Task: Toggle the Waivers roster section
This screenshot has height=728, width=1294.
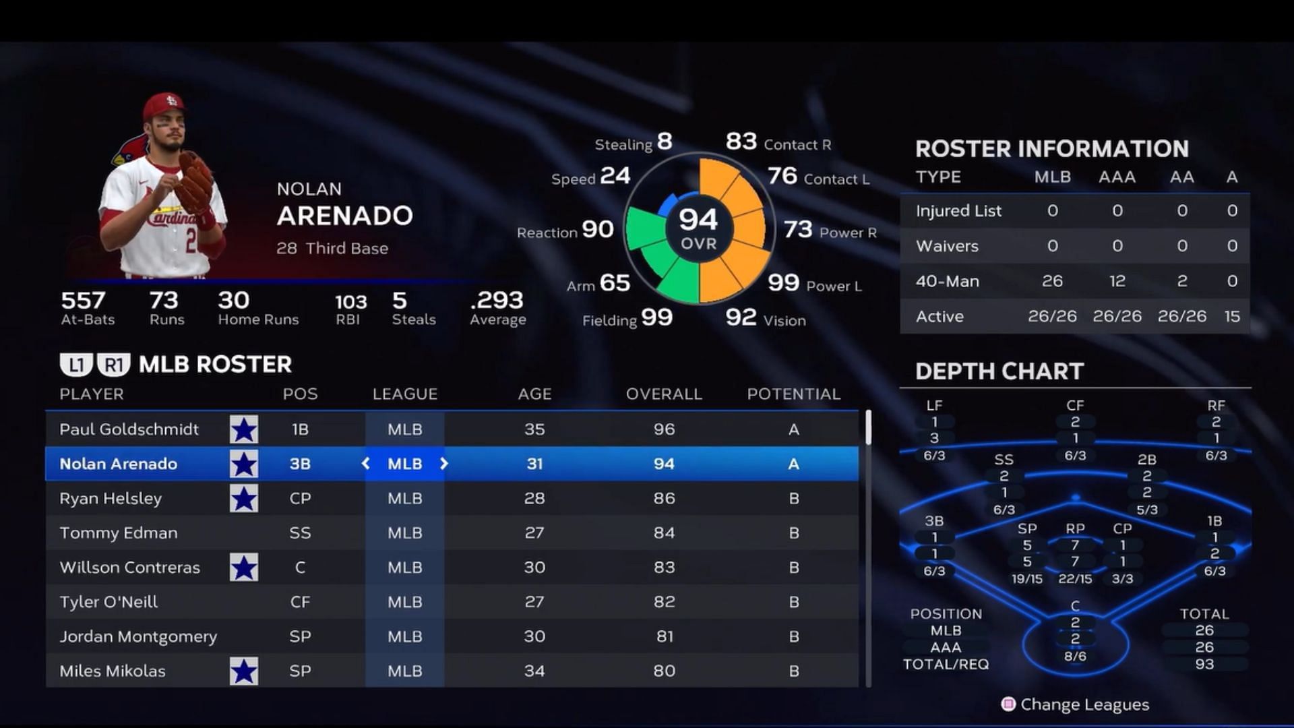Action: tap(948, 245)
